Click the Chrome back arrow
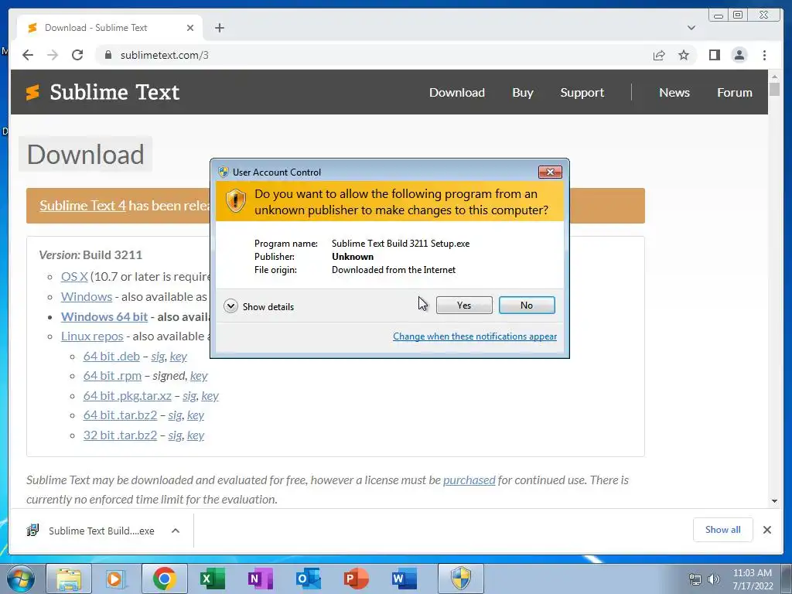The width and height of the screenshot is (792, 594). 28,55
